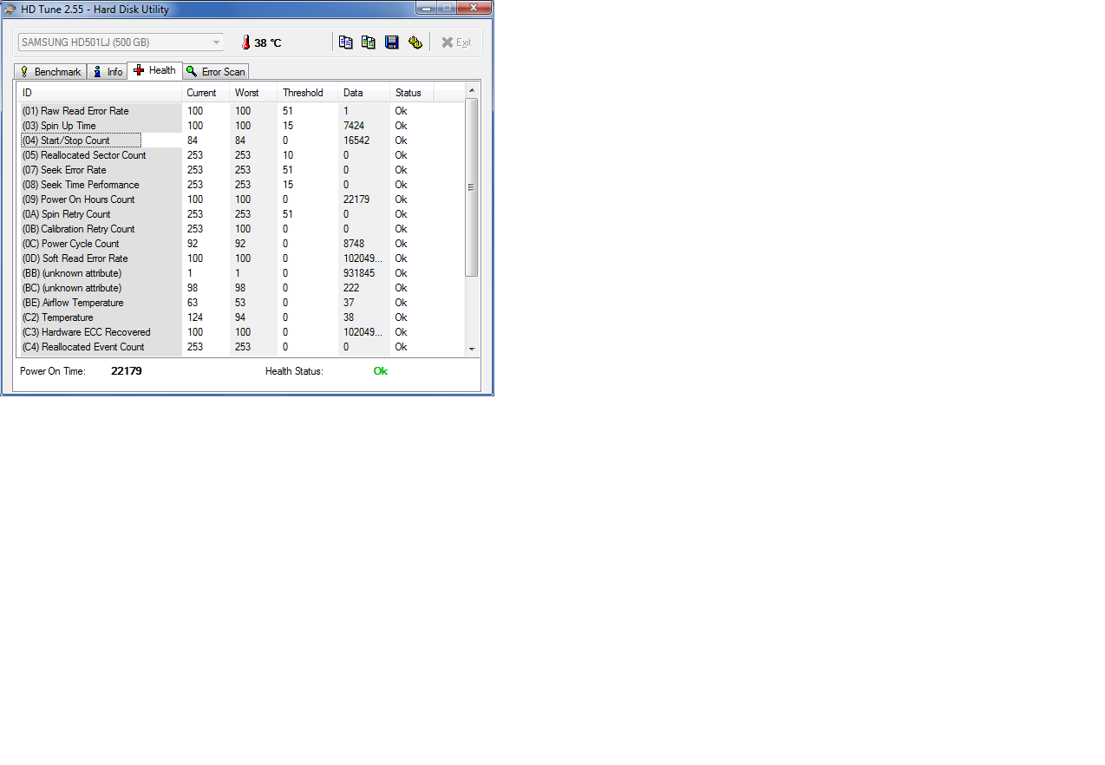The image size is (1105, 765).
Task: Select the (C4) Reallocated Event Count row
Action: (x=242, y=347)
